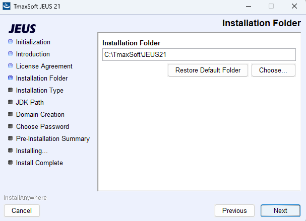306x221 pixels.
Task: Select the Pre-Installation Summary step label
Action: 53,139
